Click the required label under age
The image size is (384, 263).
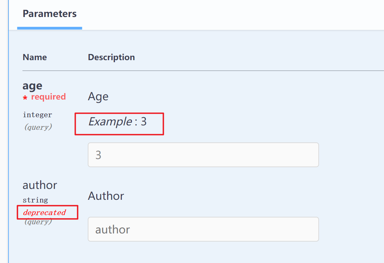pos(48,97)
